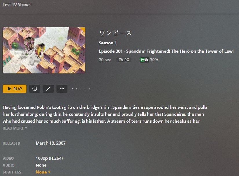Click the episode summary paragraph text
Viewport: 239px width, 176px height.
[105, 114]
